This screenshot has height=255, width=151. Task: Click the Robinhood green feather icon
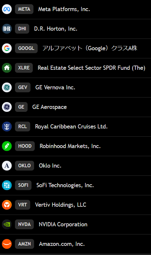coord(7,146)
